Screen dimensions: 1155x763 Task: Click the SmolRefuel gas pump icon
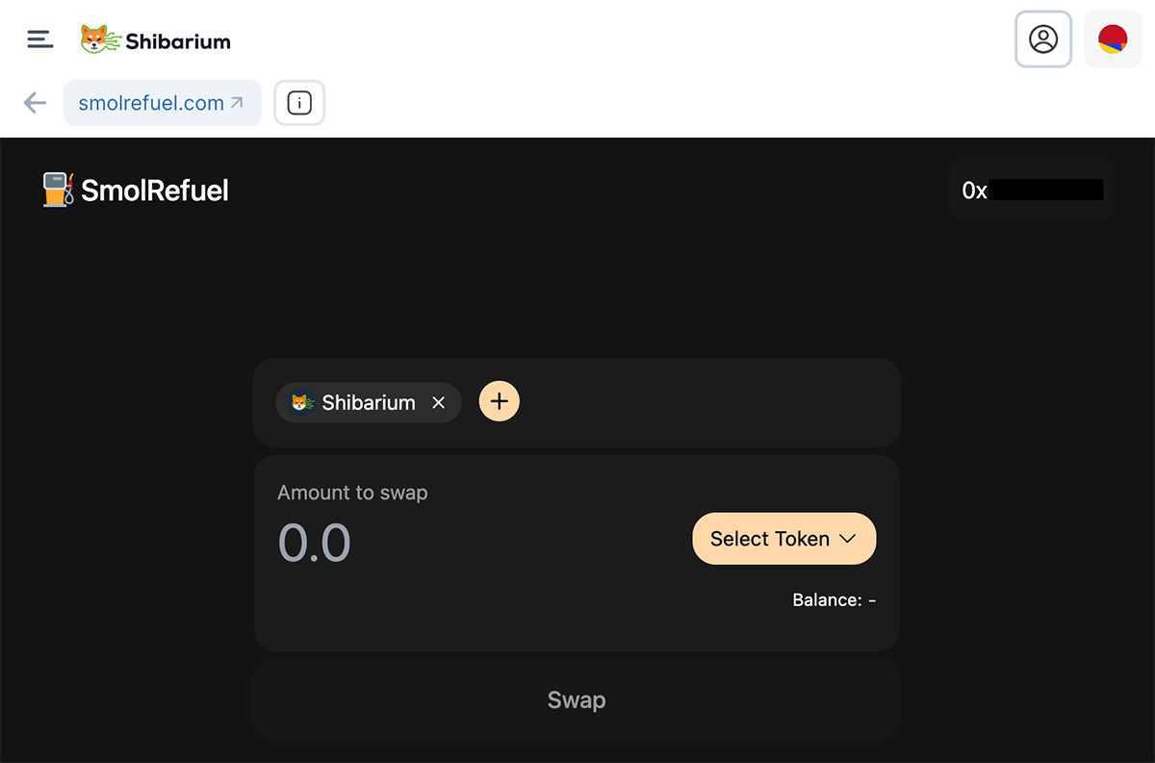[x=58, y=190]
